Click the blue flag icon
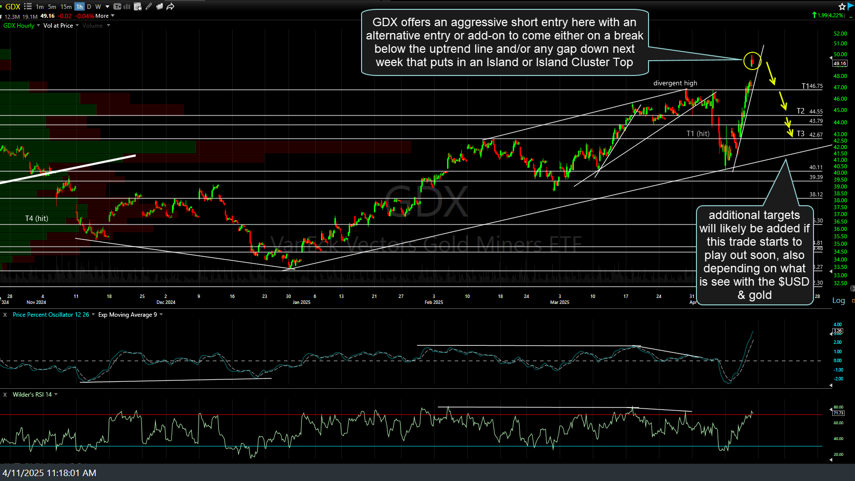855x481 pixels. click(851, 6)
